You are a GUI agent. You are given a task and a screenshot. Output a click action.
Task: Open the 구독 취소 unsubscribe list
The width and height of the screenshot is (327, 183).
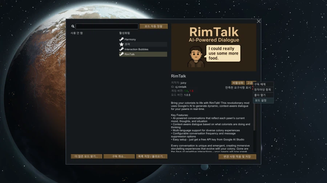point(118,157)
